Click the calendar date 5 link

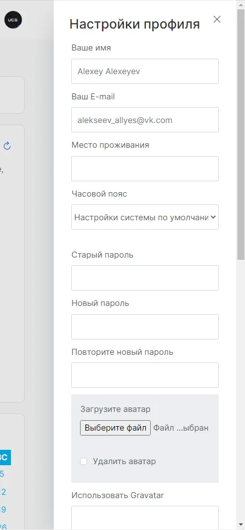[x=2, y=474]
